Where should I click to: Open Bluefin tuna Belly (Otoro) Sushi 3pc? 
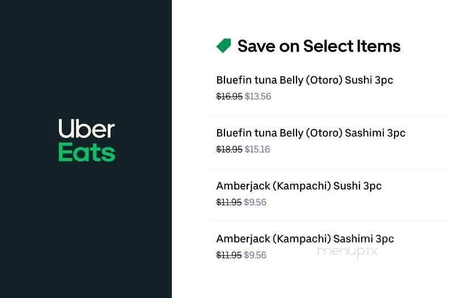(x=304, y=80)
